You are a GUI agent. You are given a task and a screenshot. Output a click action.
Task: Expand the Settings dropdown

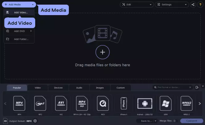coord(172,5)
